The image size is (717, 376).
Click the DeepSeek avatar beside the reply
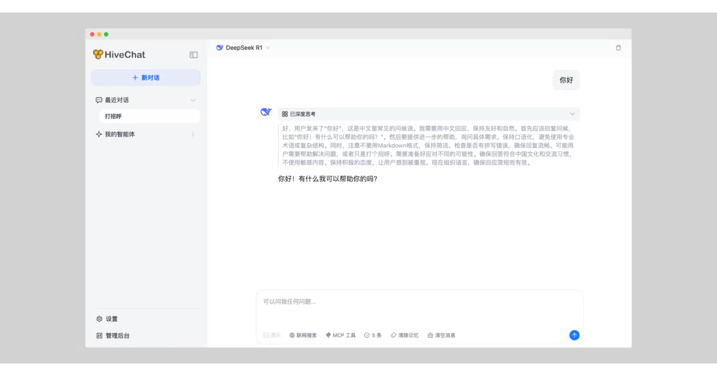coord(266,112)
